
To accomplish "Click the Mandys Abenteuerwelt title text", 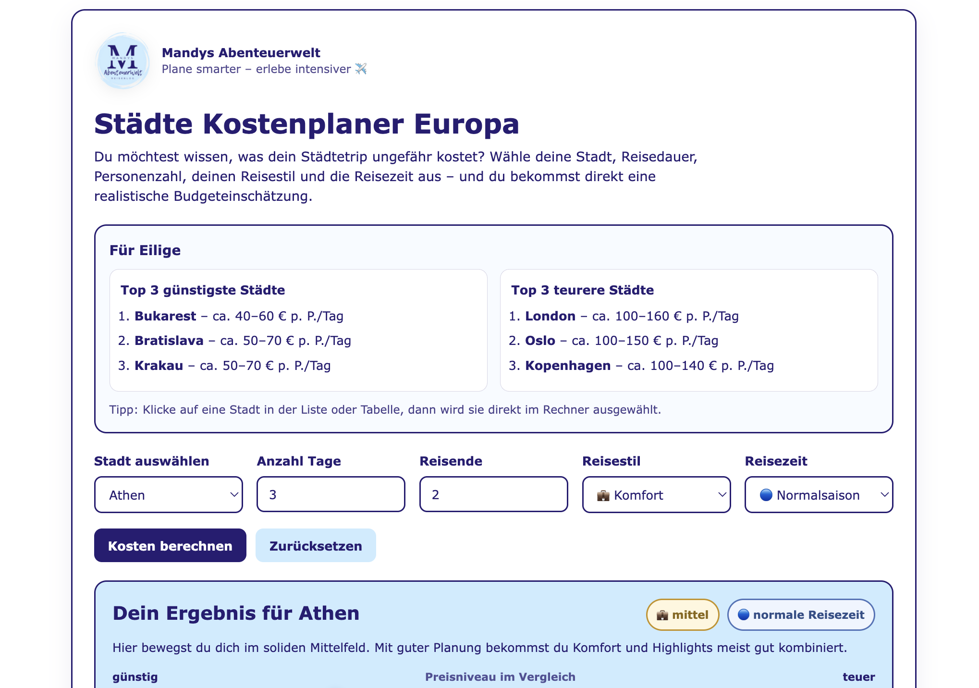I will pos(241,53).
